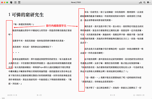Add bookmark to this page
The image size is (152, 99).
coord(148,3)
